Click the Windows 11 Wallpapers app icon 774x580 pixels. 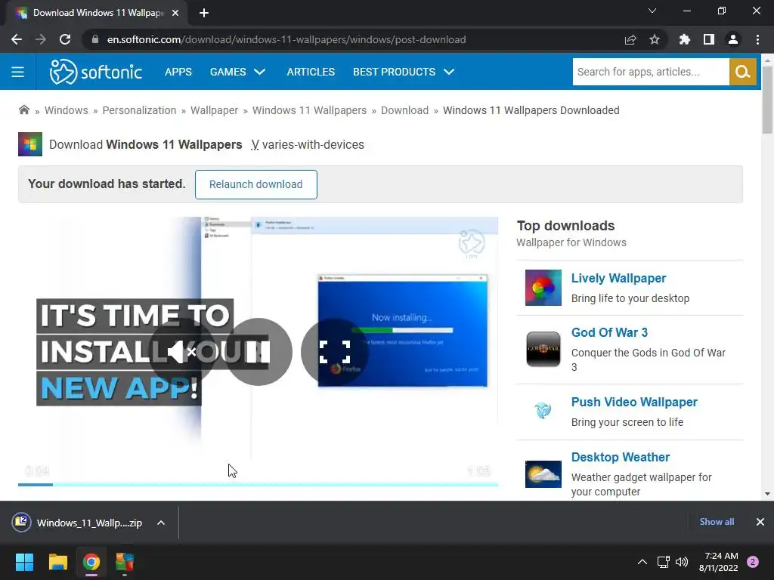(30, 144)
